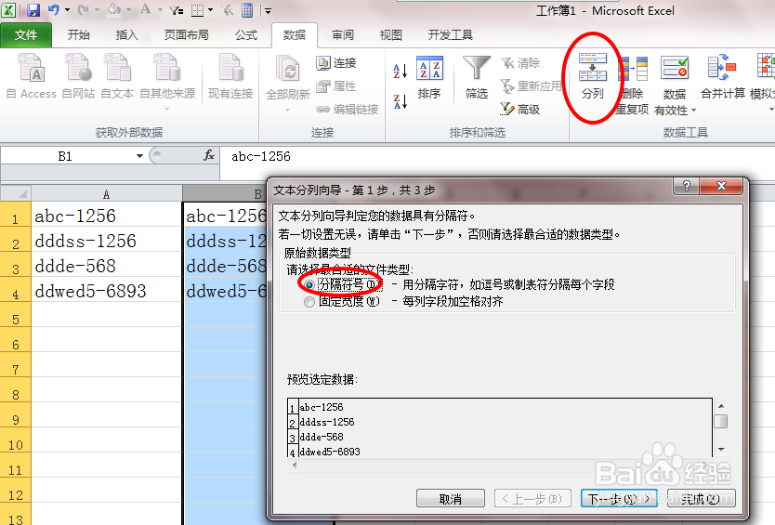The image size is (775, 525).
Task: Expand the Data Validation dropdown arrow
Action: [x=693, y=111]
